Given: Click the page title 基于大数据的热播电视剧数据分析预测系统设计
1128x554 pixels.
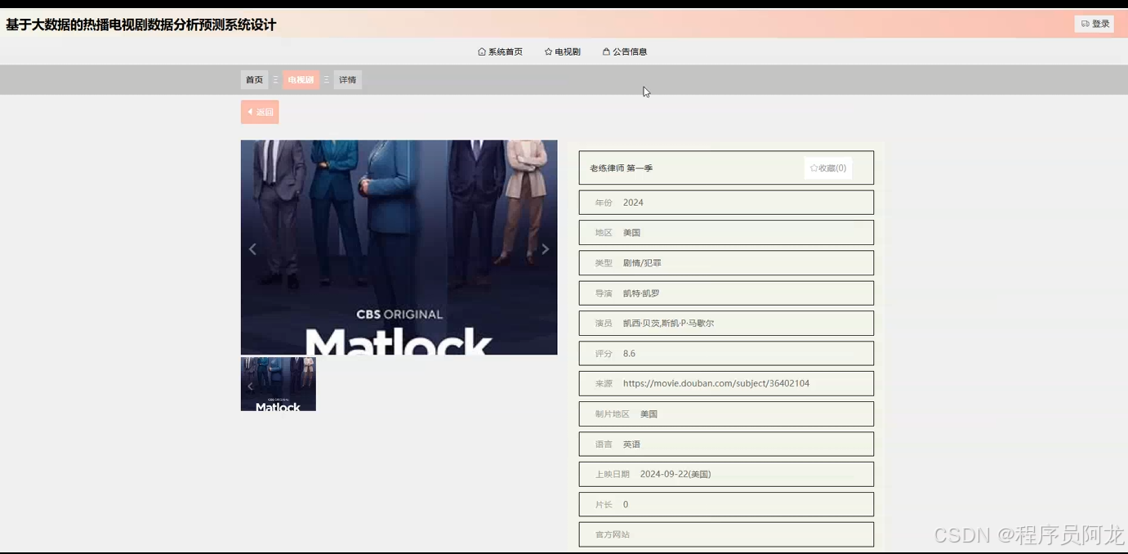Looking at the screenshot, I should click(x=140, y=25).
